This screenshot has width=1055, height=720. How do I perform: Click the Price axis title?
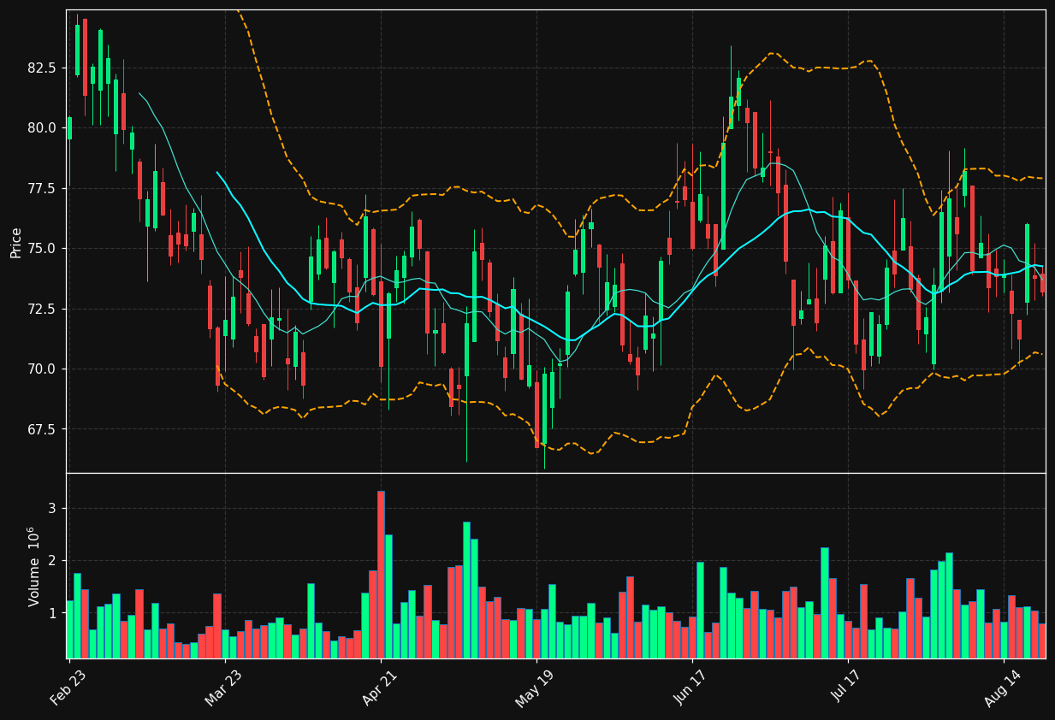click(x=16, y=241)
